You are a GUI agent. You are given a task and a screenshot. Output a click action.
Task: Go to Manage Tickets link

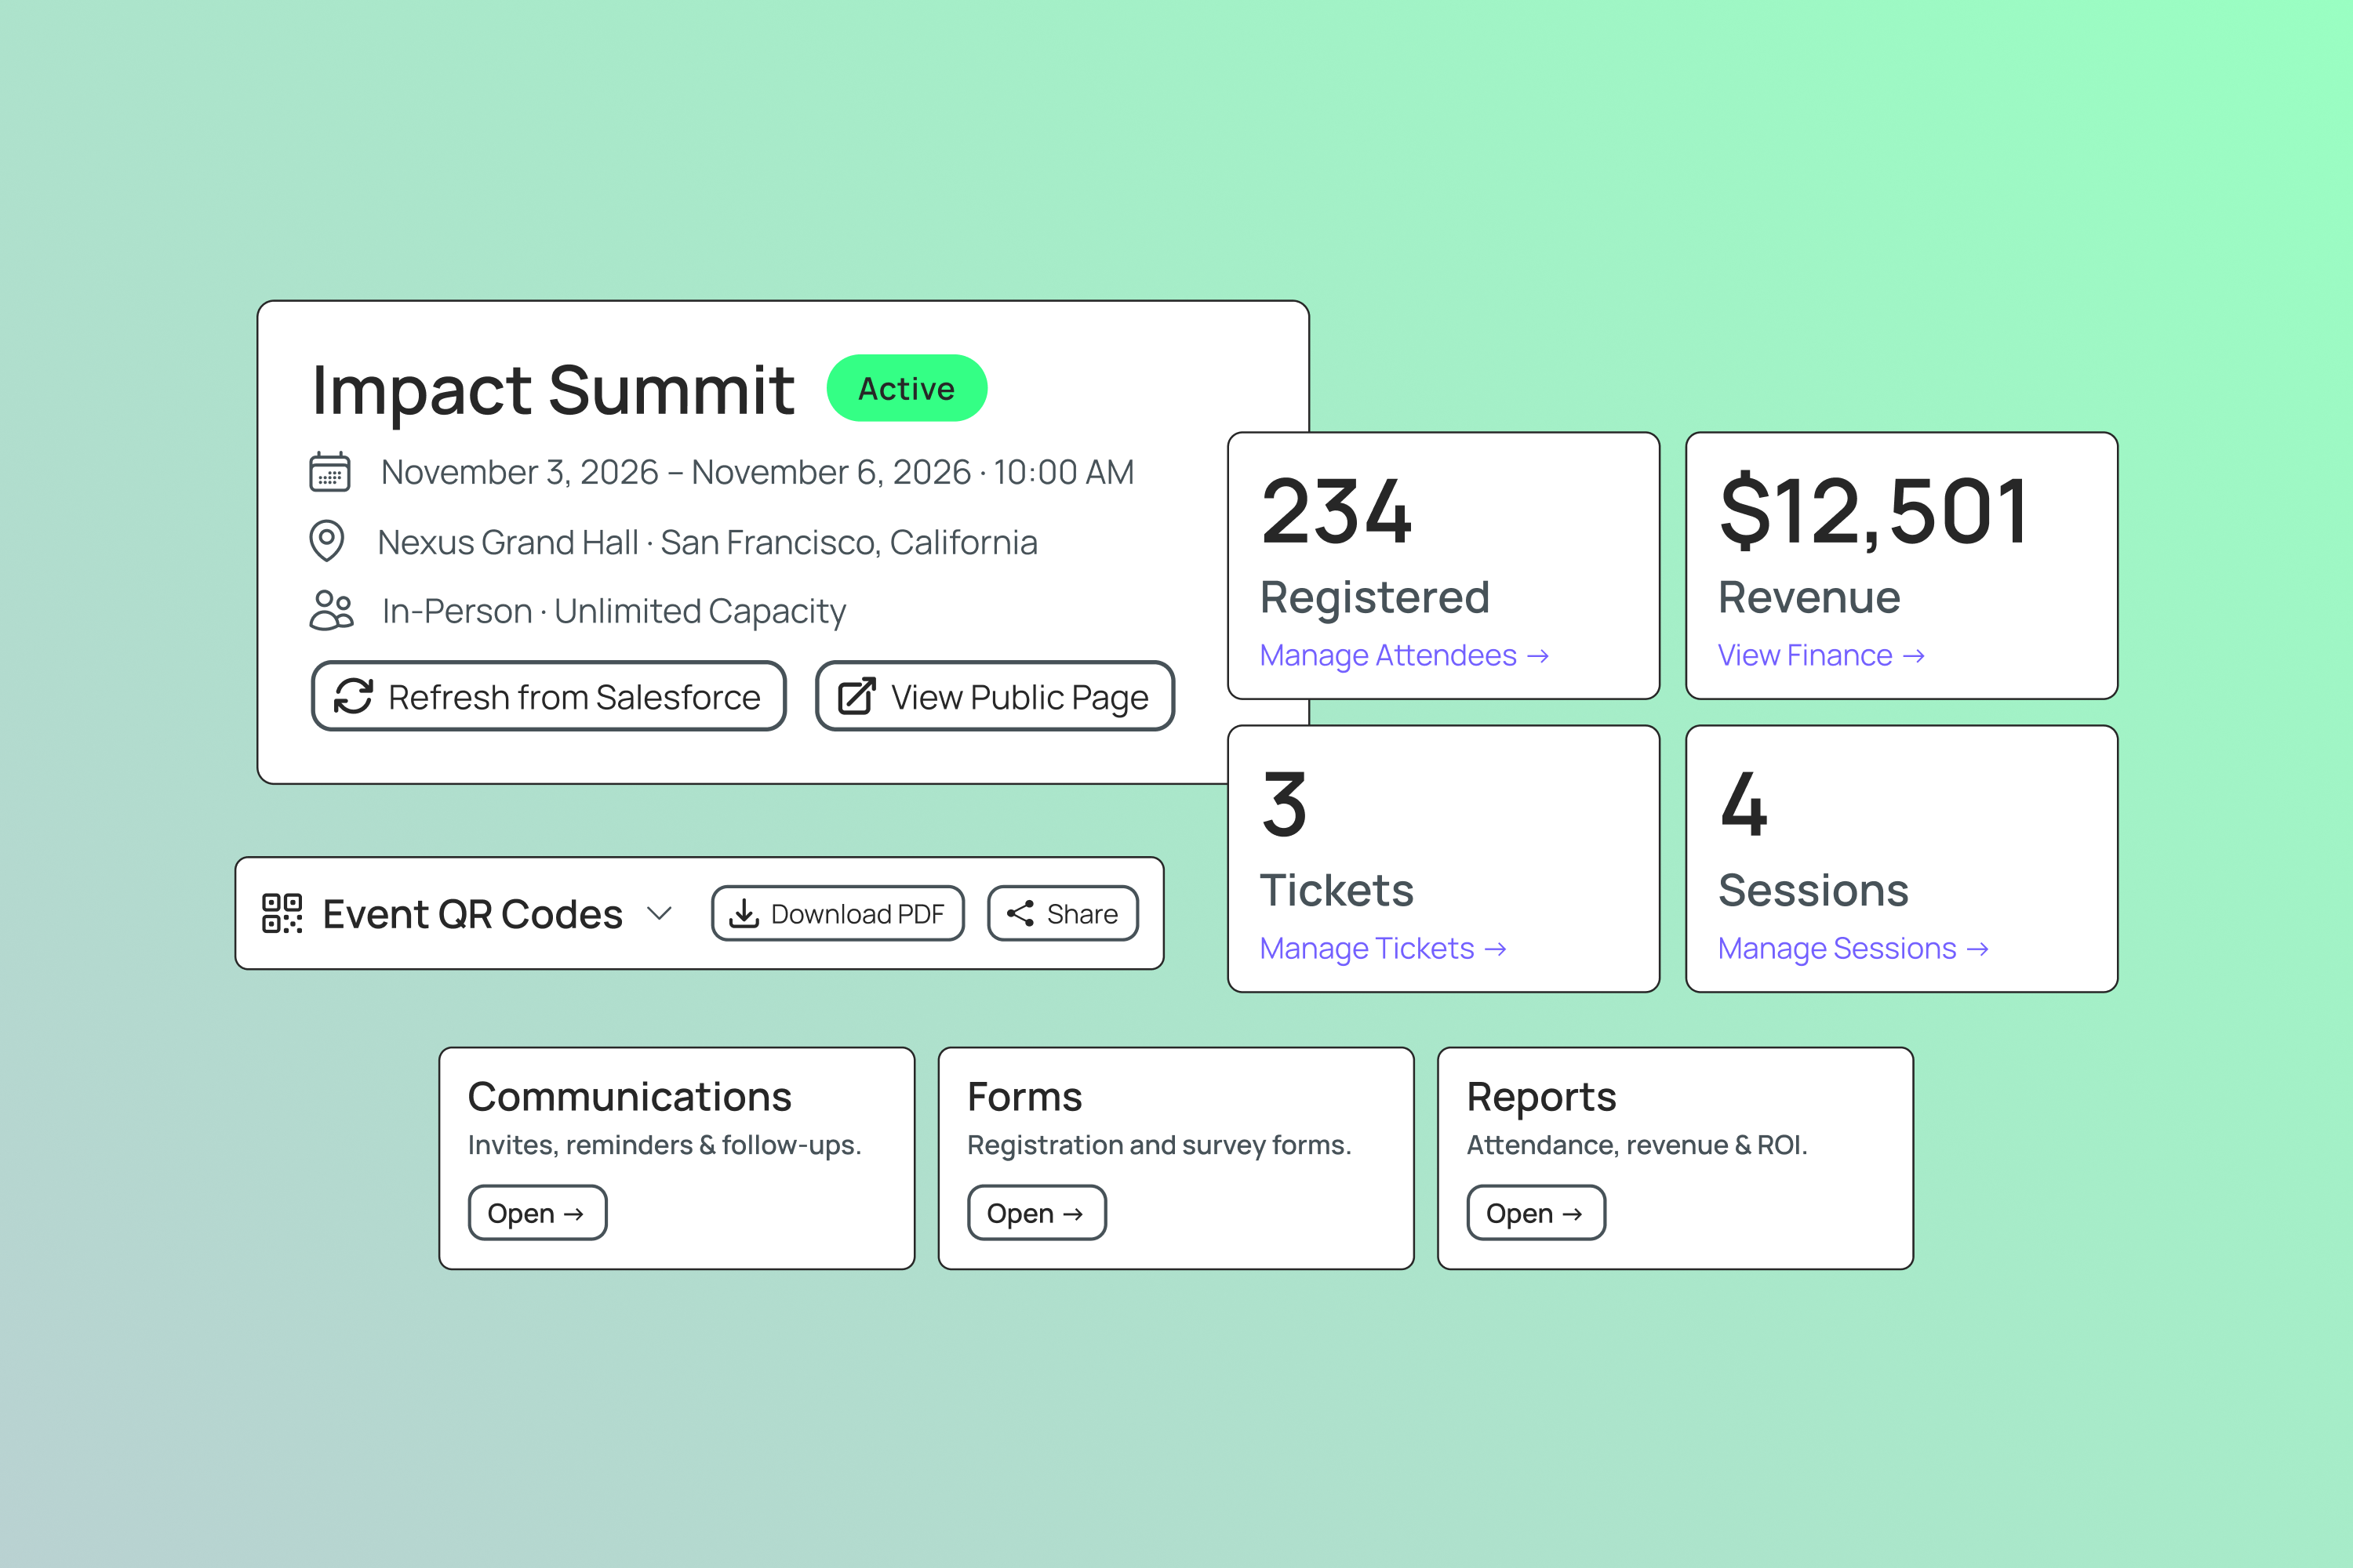pyautogui.click(x=1383, y=948)
